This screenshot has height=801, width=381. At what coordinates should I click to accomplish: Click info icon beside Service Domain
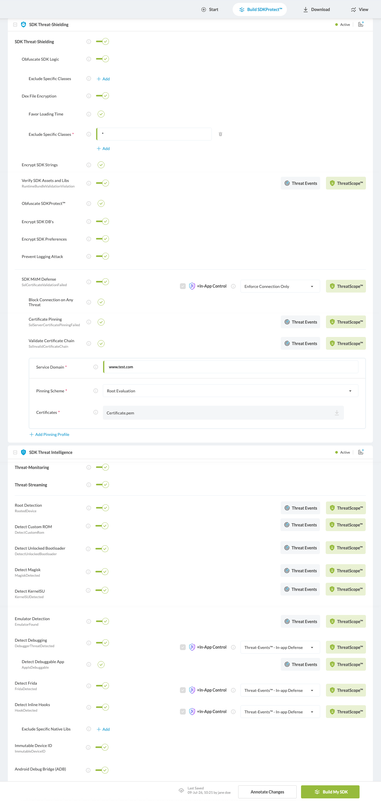pos(96,367)
